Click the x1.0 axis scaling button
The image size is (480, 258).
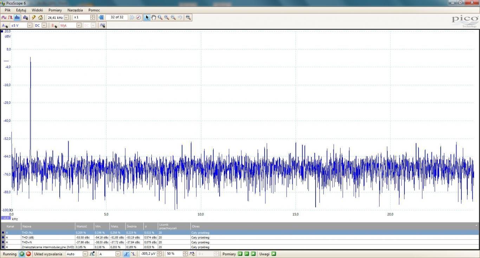pyautogui.click(x=6, y=218)
